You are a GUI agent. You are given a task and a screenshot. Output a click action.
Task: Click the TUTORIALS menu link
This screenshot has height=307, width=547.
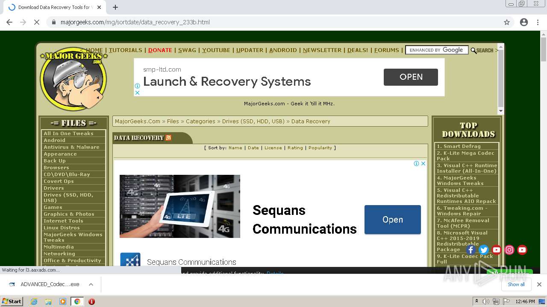point(125,50)
